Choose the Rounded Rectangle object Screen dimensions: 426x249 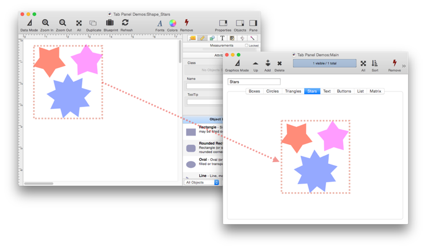click(x=203, y=148)
